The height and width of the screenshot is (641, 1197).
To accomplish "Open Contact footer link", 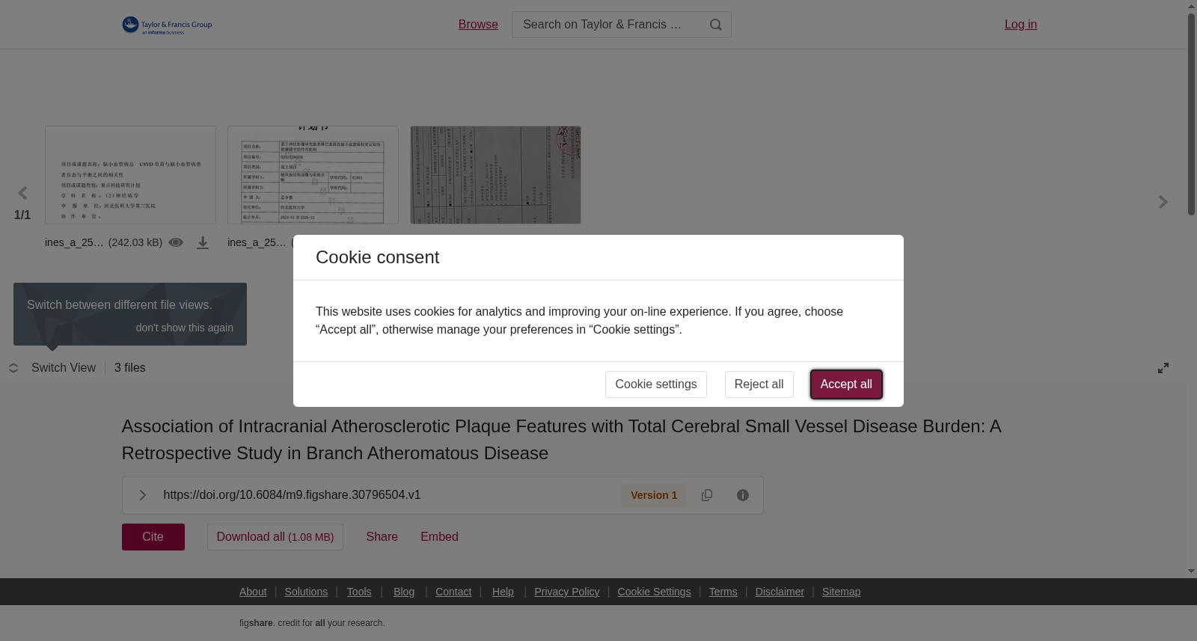I will (453, 592).
